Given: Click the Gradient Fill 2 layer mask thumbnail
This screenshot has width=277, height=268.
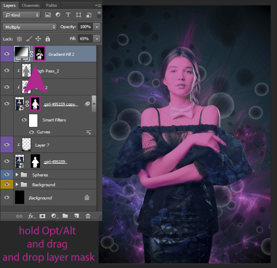Looking at the screenshot, I should 39,54.
